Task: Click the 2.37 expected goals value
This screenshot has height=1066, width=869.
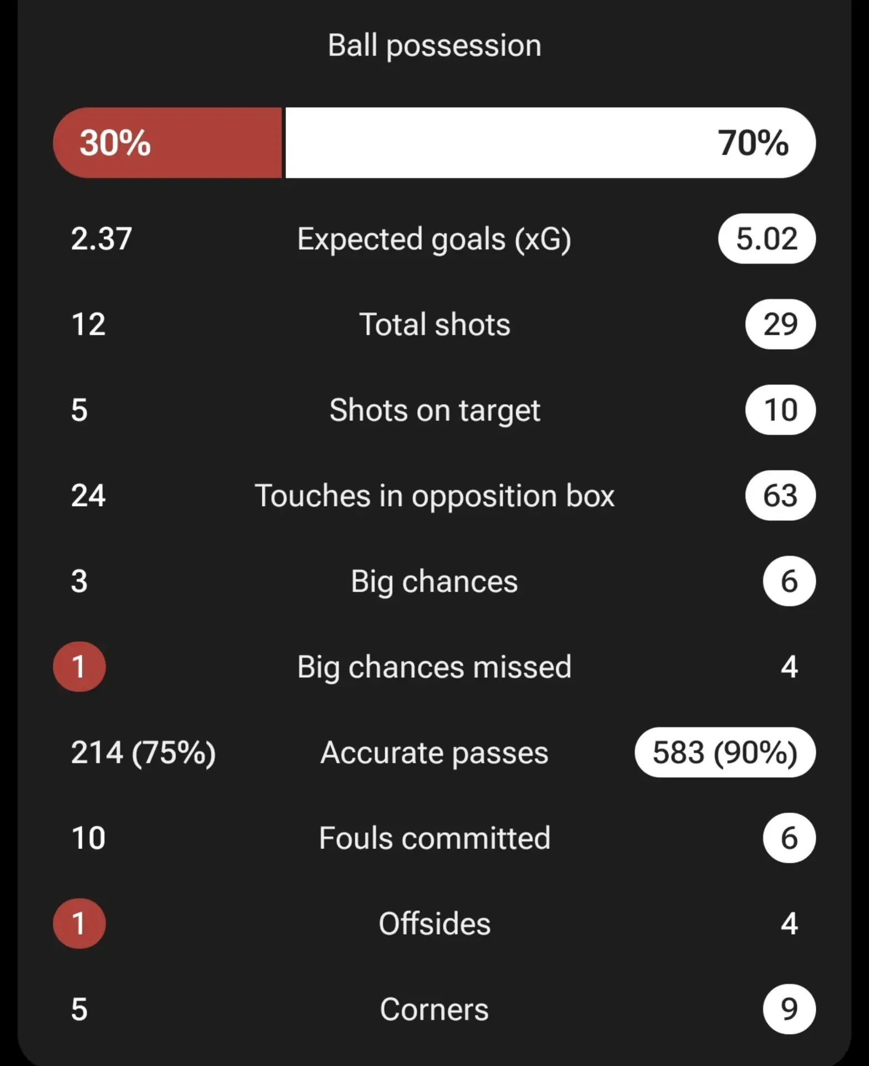Action: tap(102, 239)
